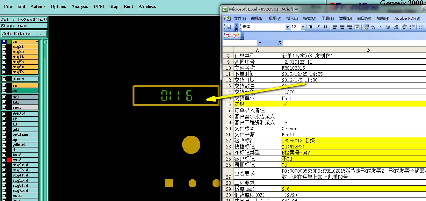Open the font name dropdown 宋体
This screenshot has height=201, width=426.
click(x=287, y=27)
